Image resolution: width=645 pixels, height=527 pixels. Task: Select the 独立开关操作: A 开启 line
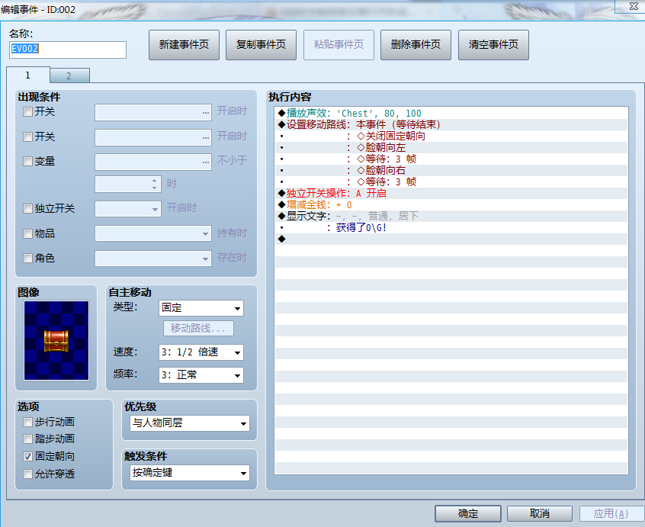point(451,194)
